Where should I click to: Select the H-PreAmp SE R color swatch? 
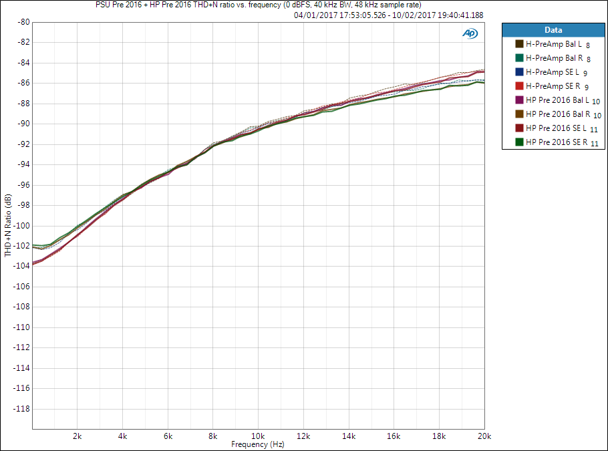pos(520,86)
